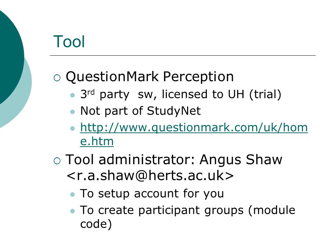Click the teal bullet beside 'Not part of StudyNet'
The height and width of the screenshot is (249, 332).
(72, 112)
